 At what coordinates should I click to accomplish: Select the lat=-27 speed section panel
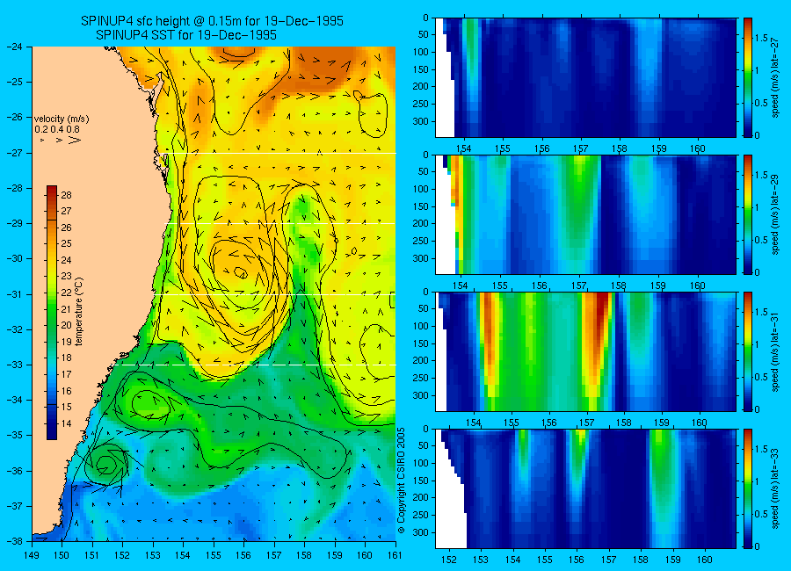(x=585, y=77)
